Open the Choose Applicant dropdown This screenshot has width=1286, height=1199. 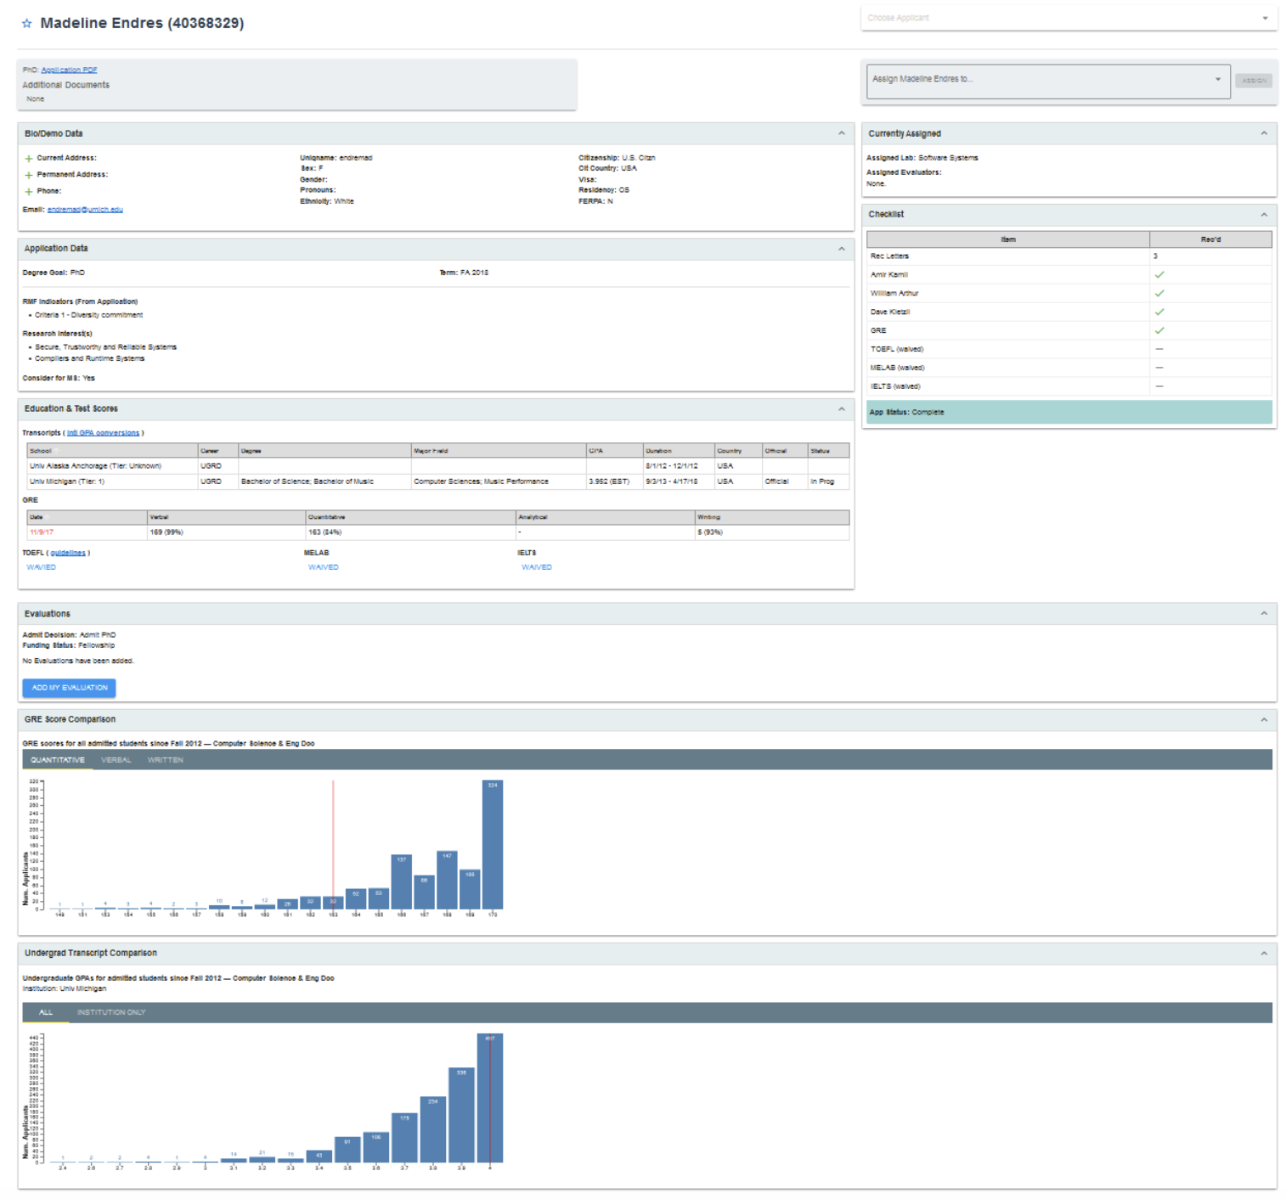1068,18
